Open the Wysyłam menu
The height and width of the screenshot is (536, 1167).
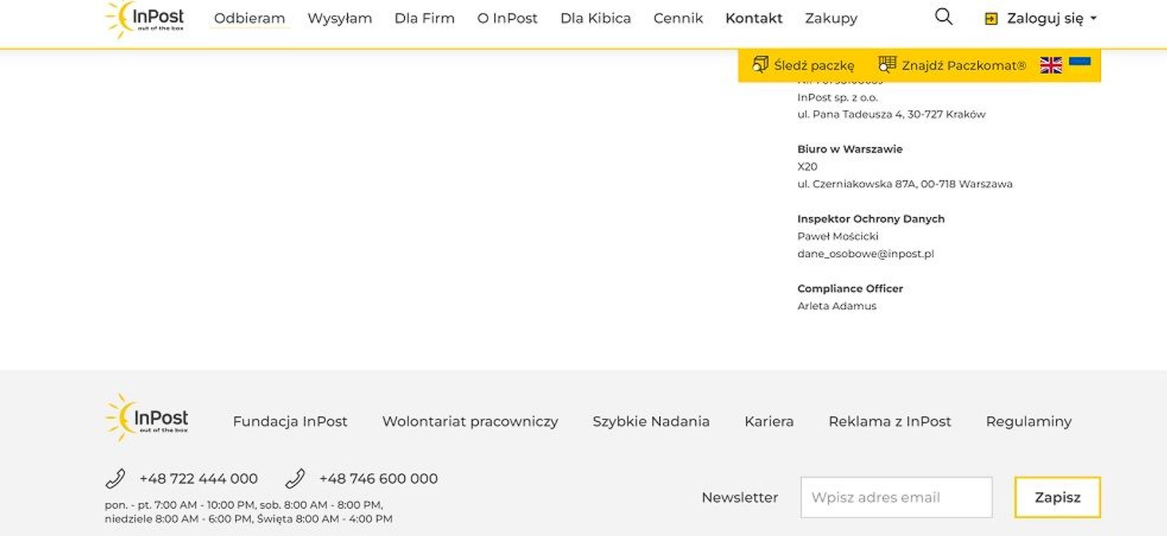click(340, 18)
